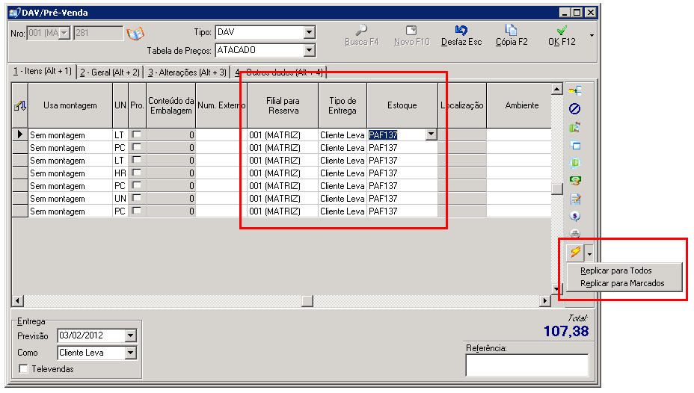Image resolution: width=694 pixels, height=393 pixels.
Task: Click the Desfaz Esc undo button
Action: pos(461,35)
